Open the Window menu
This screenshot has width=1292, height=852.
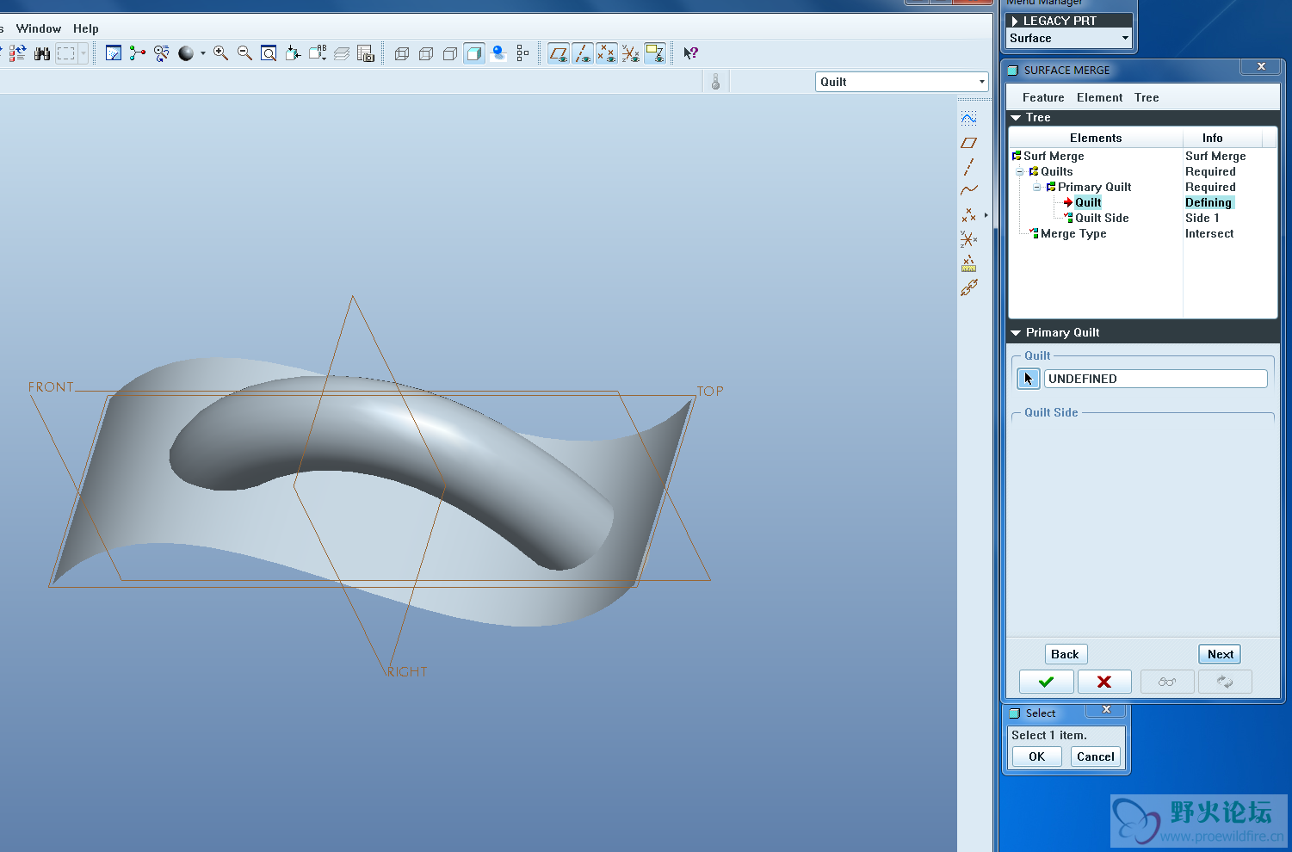[39, 28]
